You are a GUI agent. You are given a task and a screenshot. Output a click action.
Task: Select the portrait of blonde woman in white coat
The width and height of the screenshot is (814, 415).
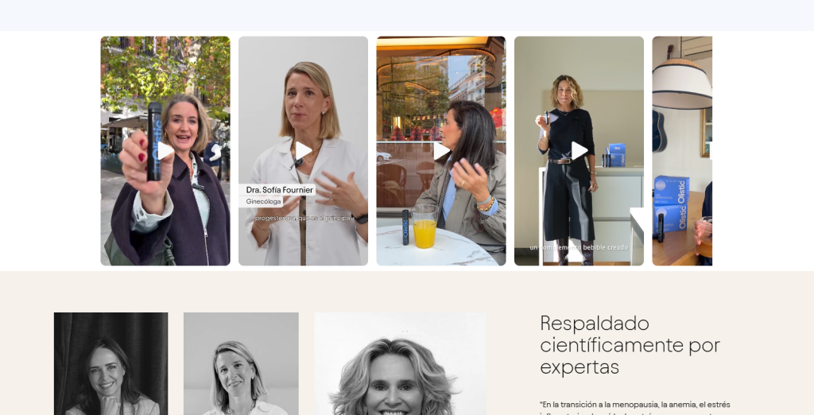coord(241,363)
